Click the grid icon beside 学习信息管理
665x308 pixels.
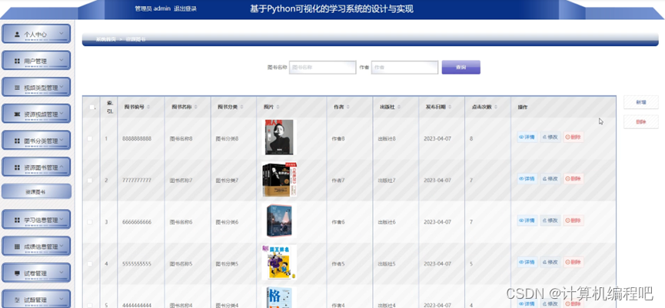point(17,220)
